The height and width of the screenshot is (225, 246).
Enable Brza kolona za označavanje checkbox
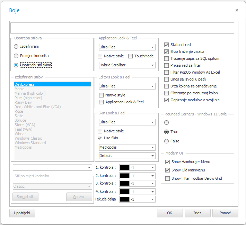(166, 86)
